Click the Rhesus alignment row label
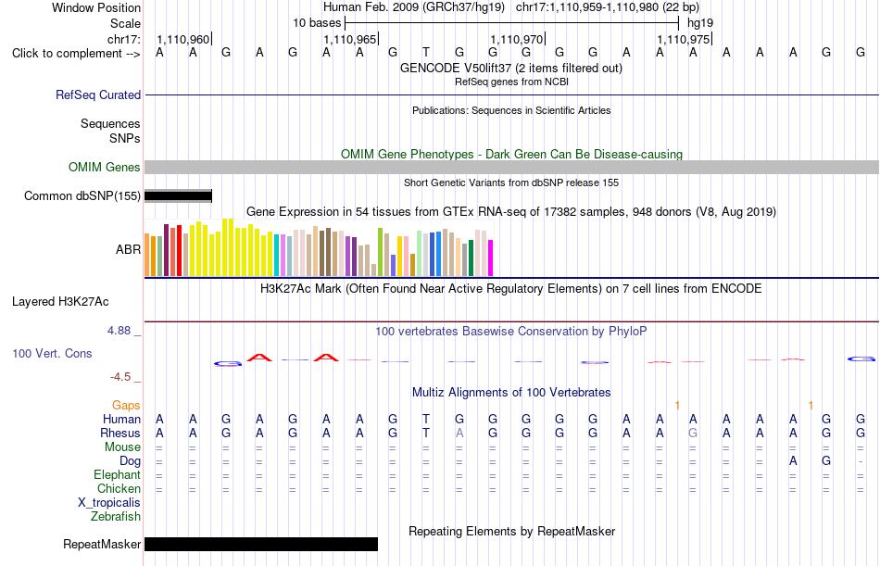880x566 pixels. point(120,434)
